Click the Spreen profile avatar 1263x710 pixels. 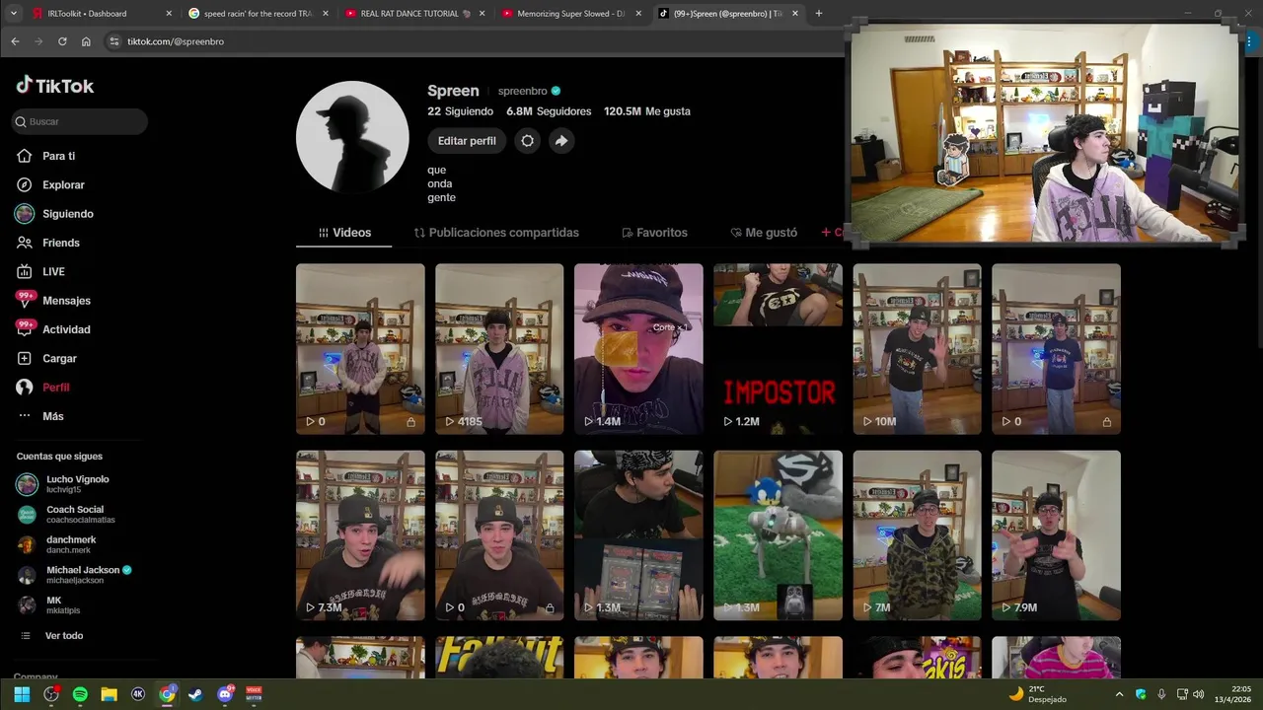[x=352, y=137]
